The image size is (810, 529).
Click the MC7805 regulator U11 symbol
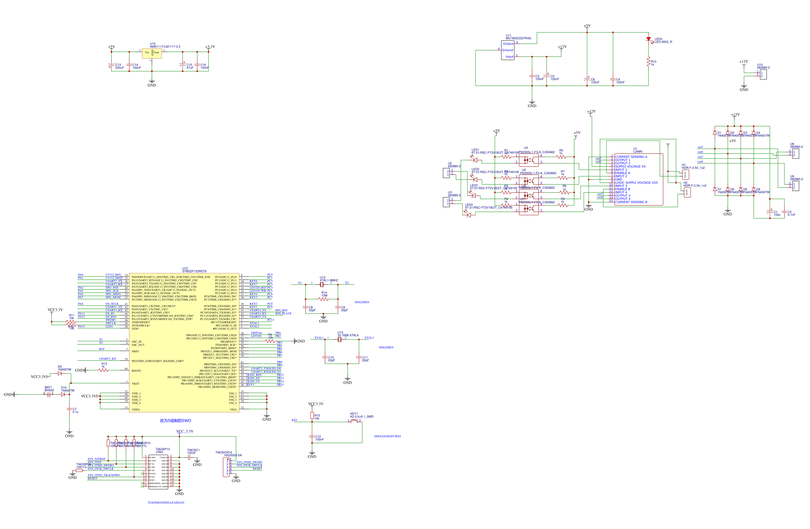click(x=508, y=50)
